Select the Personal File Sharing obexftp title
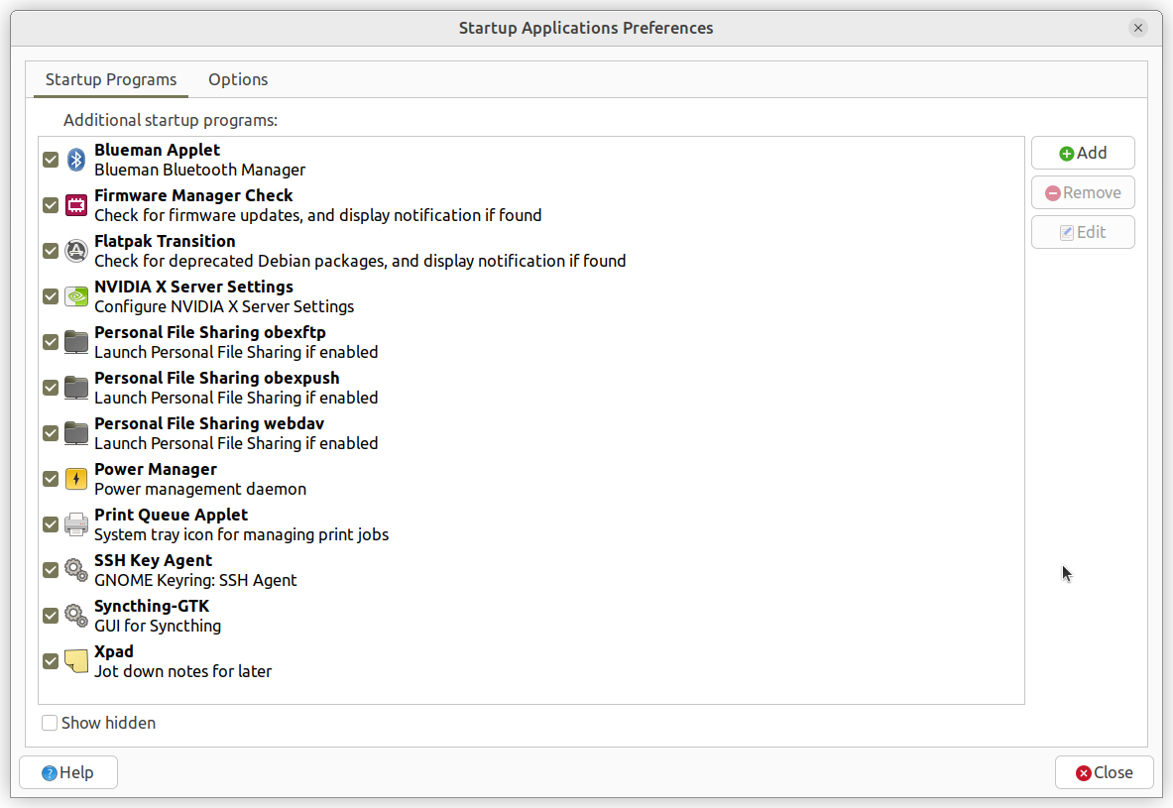This screenshot has height=808, width=1173. 210,332
